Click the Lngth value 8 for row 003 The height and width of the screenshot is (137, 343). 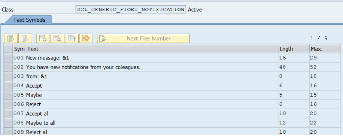click(x=281, y=77)
